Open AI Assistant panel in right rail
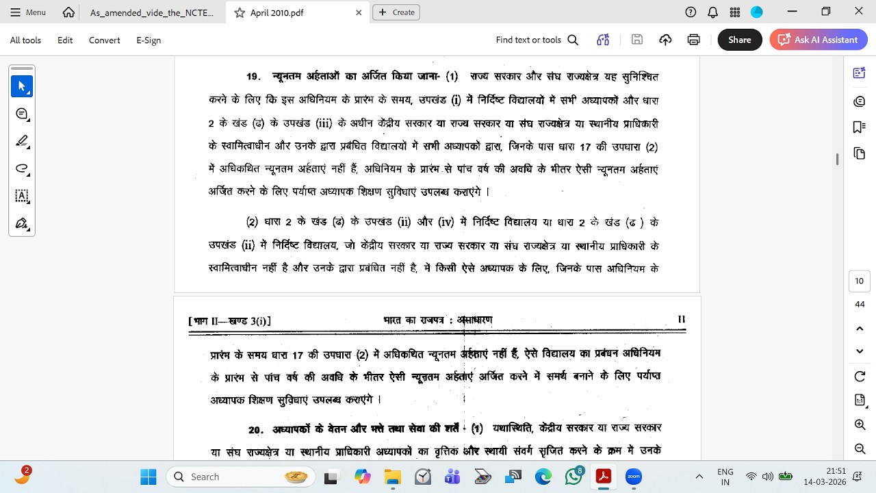The width and height of the screenshot is (876, 493). (860, 73)
